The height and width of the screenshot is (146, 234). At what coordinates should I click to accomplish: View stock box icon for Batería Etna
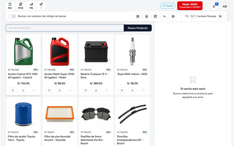(x=85, y=90)
